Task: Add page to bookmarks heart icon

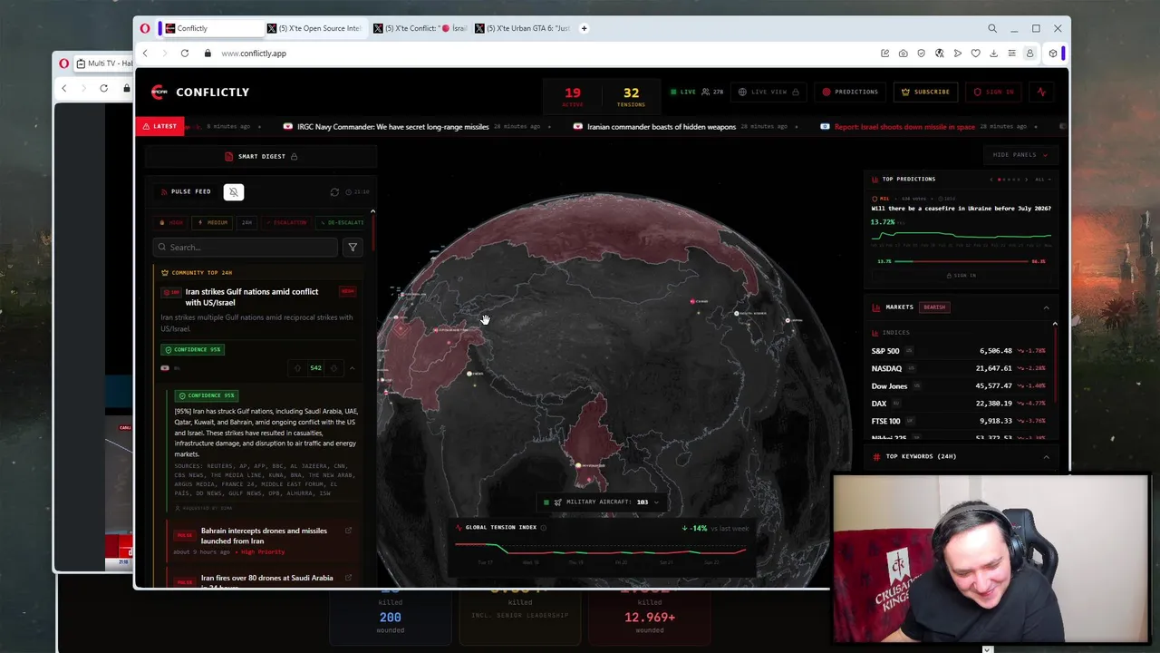Action: [x=975, y=54]
